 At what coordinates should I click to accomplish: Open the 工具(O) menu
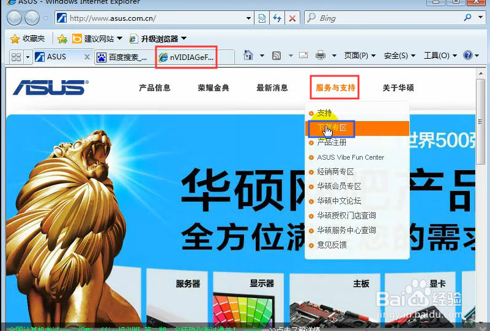pyautogui.click(x=440, y=56)
